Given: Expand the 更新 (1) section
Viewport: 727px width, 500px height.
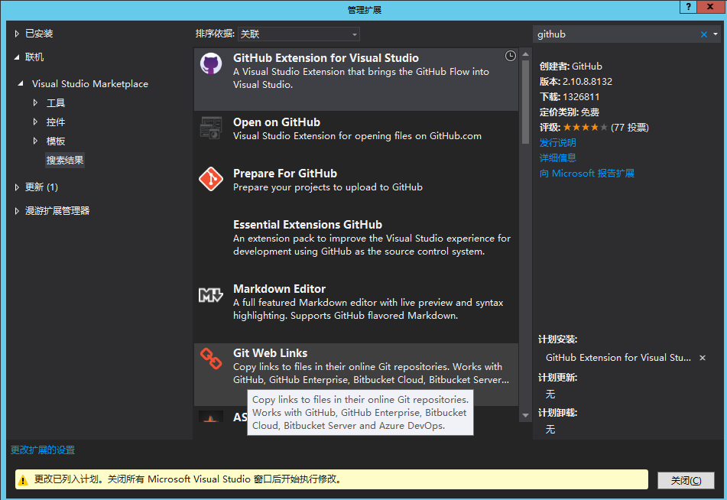Looking at the screenshot, I should (x=17, y=187).
